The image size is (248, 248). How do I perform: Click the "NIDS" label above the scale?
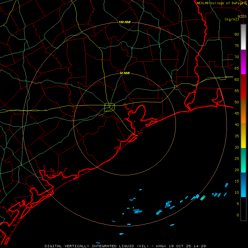[x=242, y=16]
